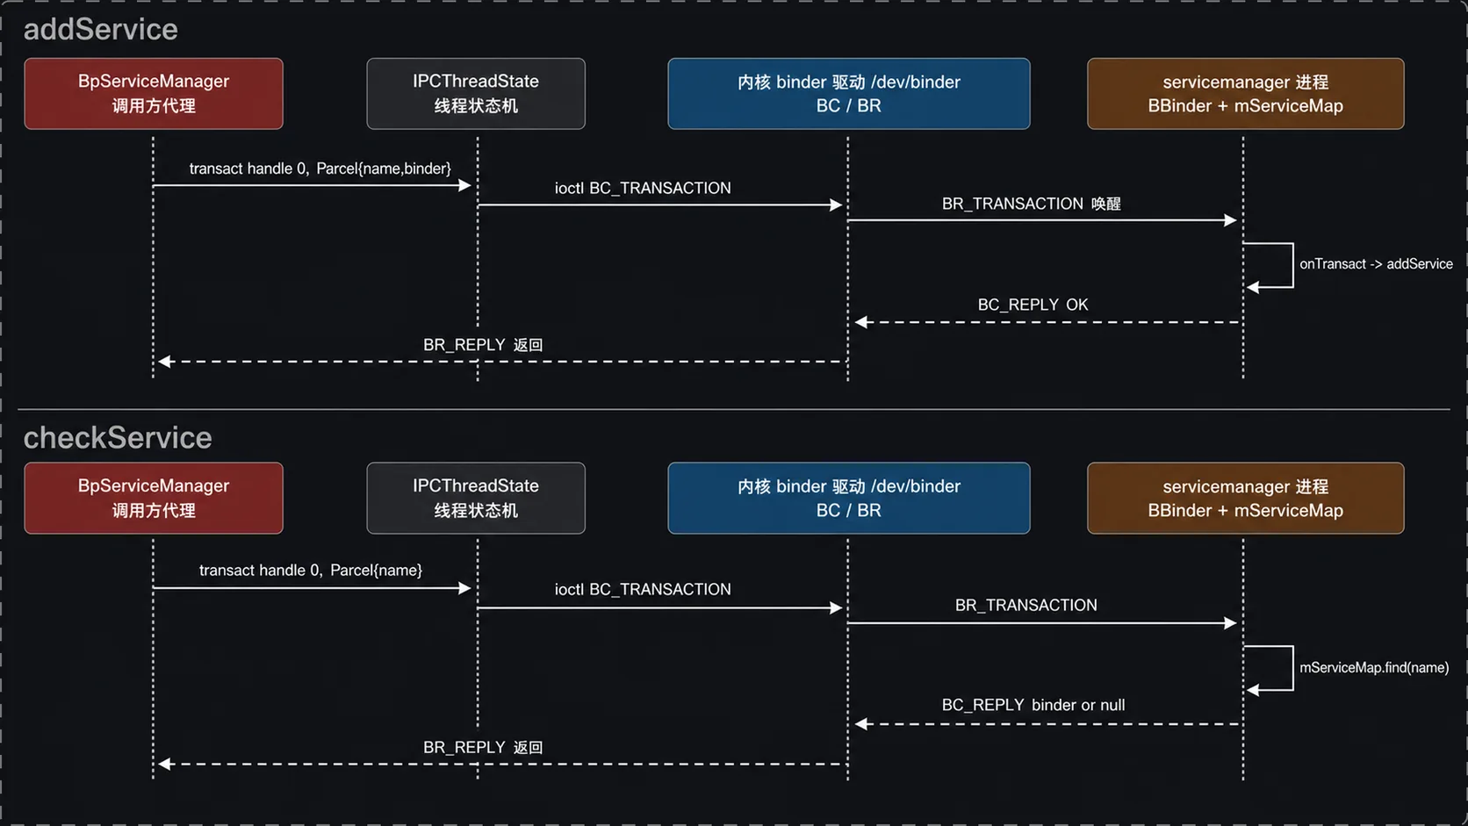The width and height of the screenshot is (1468, 826).
Task: Select kernel binder driver box in checkService diagram
Action: [x=849, y=498]
